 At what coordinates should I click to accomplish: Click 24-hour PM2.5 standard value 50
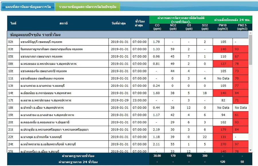[242, 162]
